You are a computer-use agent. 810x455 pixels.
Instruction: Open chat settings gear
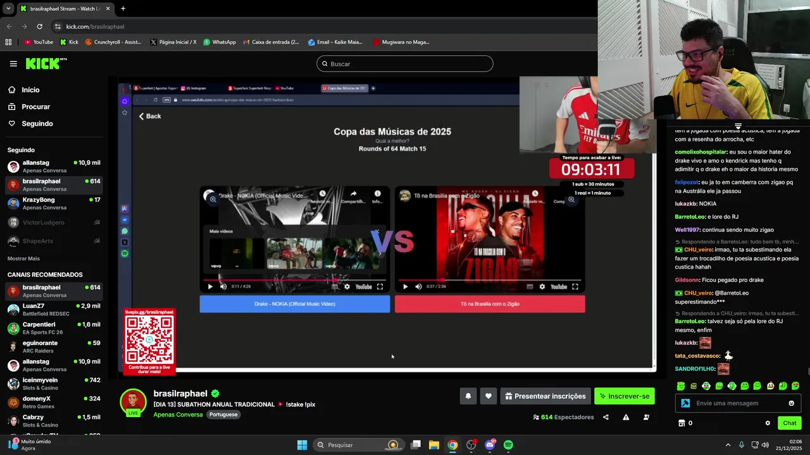pos(768,423)
